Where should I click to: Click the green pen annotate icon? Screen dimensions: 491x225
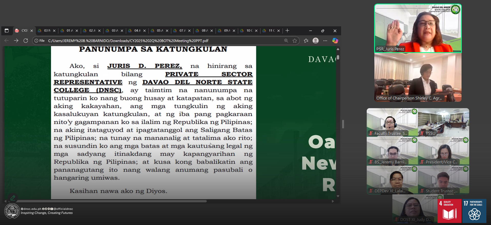tap(13, 197)
